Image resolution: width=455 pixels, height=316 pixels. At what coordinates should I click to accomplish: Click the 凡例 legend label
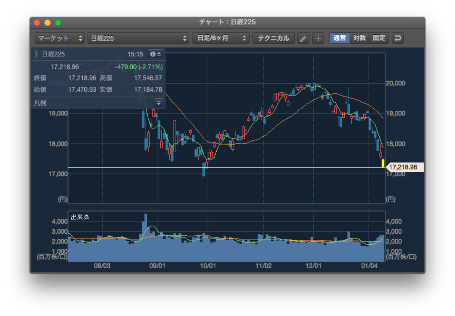tap(40, 103)
